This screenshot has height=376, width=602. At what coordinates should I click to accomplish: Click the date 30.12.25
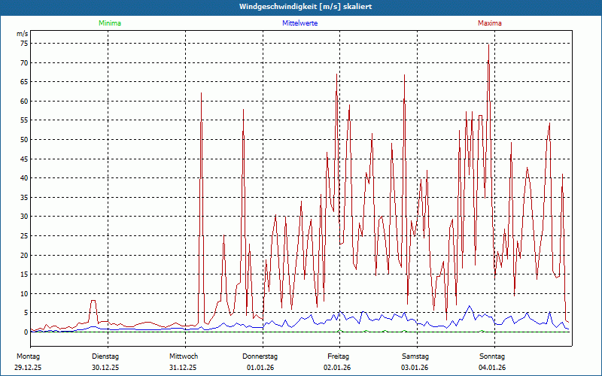tap(105, 368)
